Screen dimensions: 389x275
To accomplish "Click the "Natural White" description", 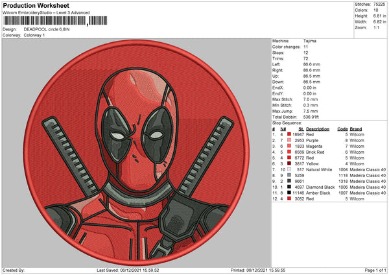I will pos(319,169).
